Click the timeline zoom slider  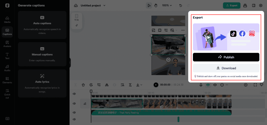tap(234, 85)
